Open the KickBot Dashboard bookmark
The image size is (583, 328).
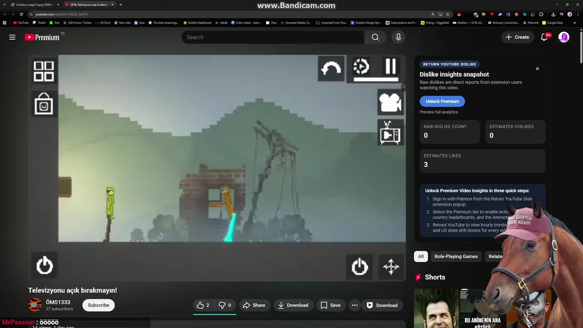point(197,22)
